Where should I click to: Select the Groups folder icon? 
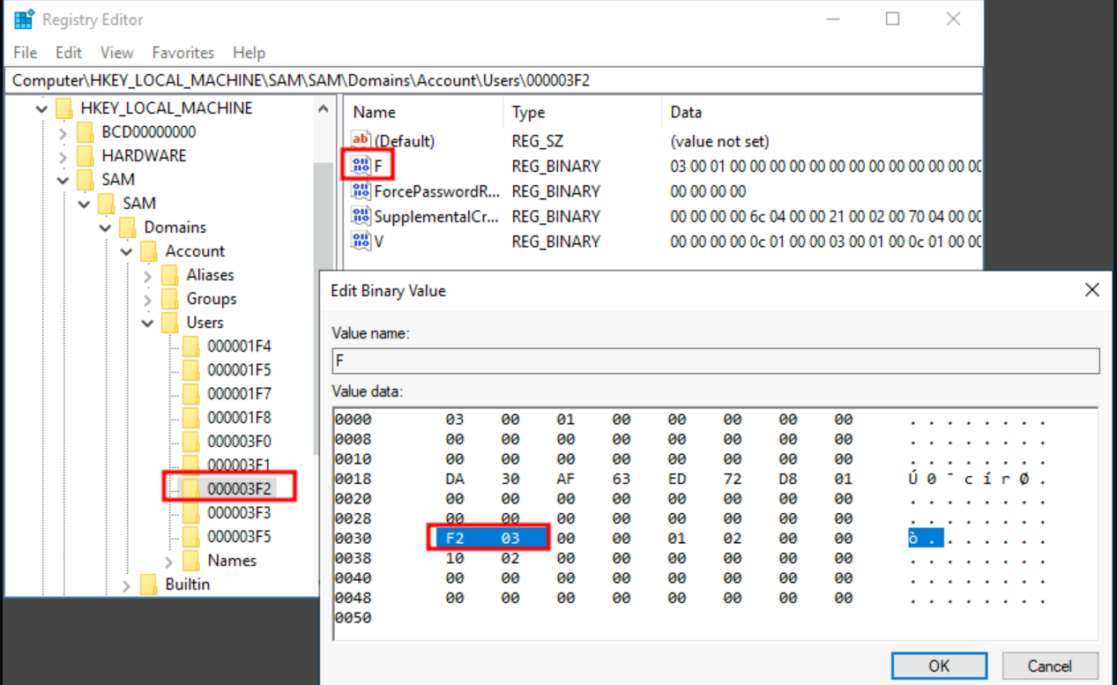169,299
